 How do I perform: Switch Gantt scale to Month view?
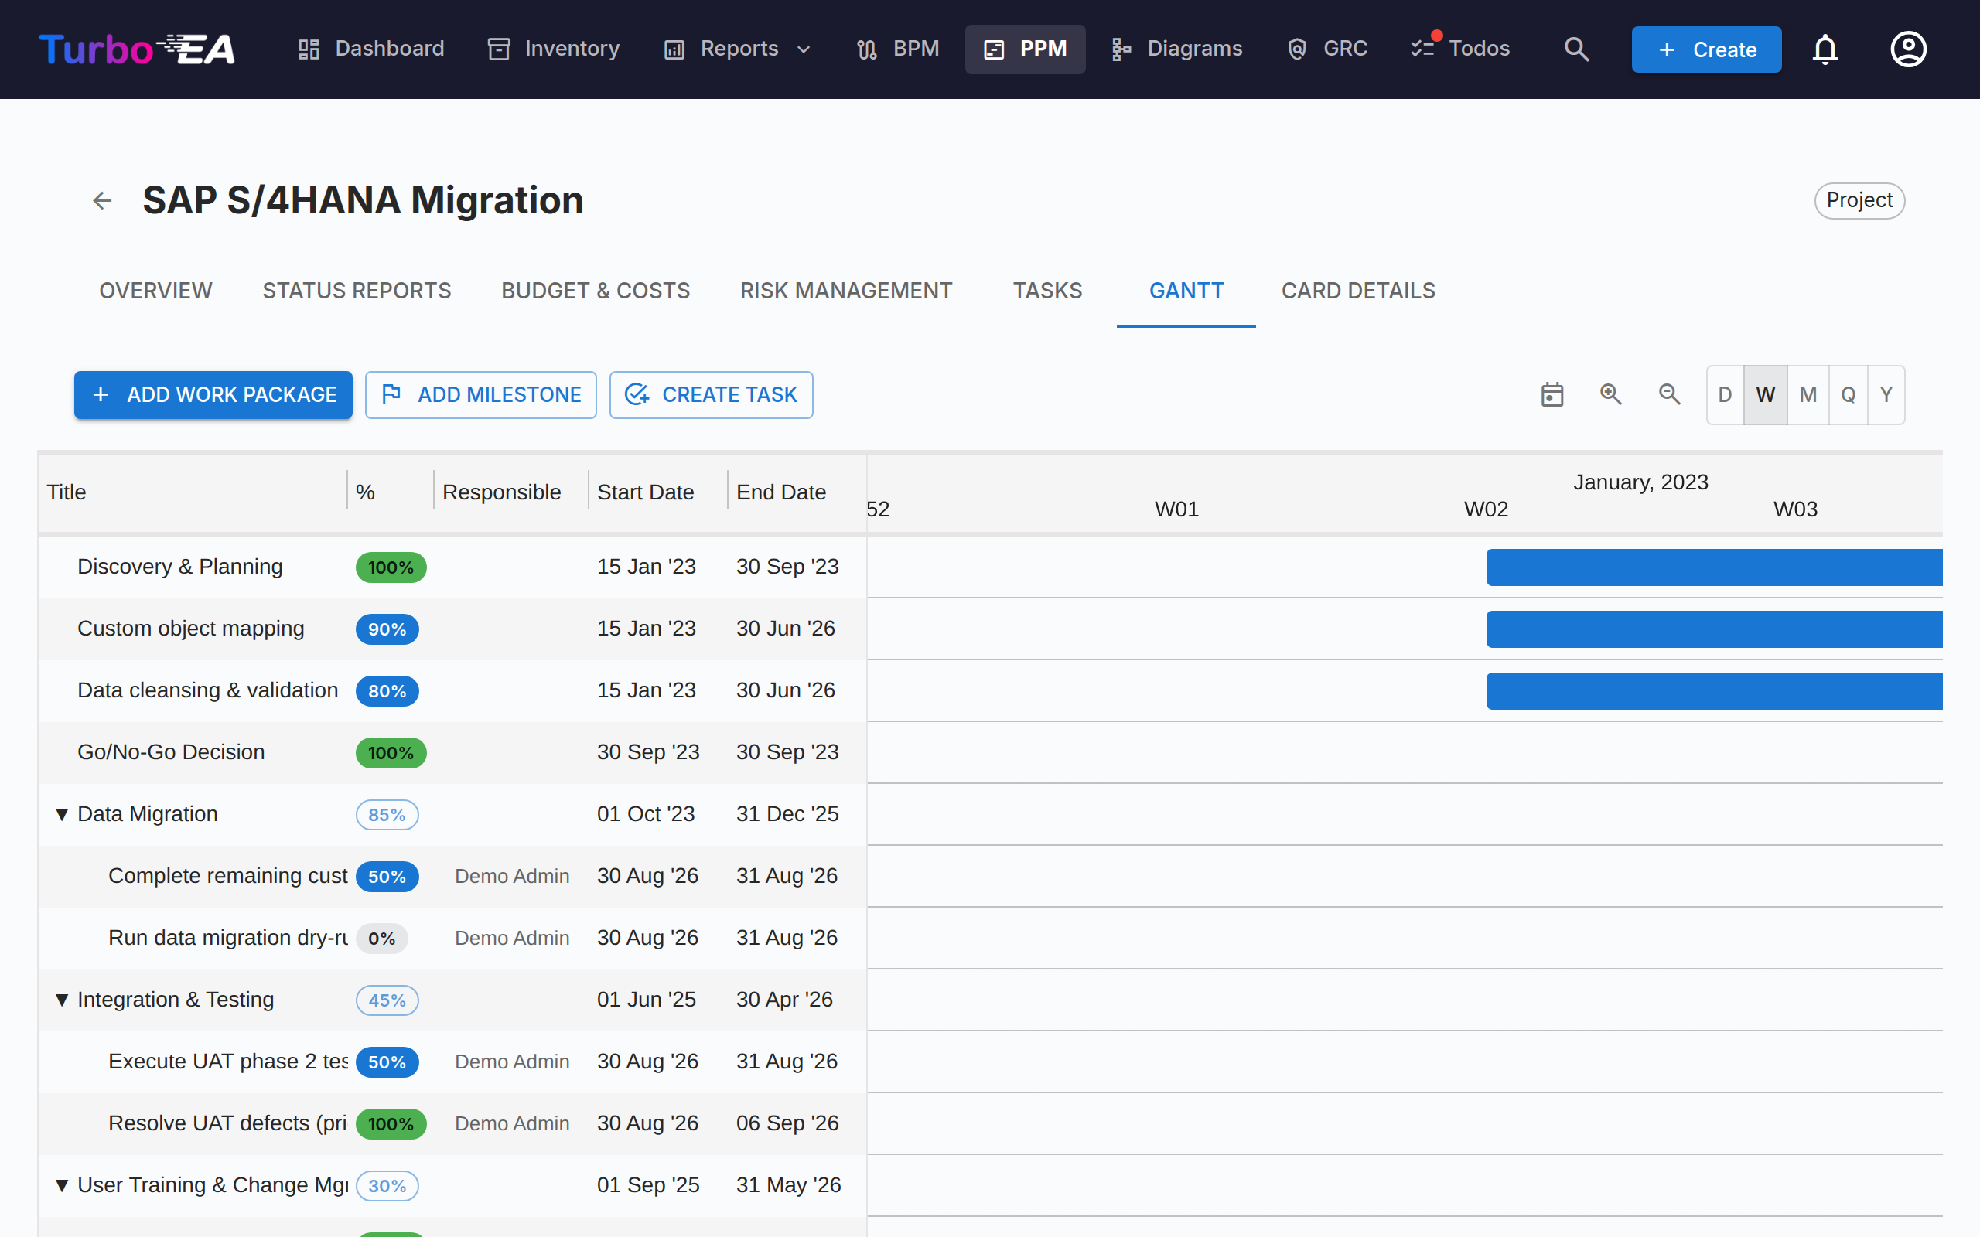tap(1808, 395)
